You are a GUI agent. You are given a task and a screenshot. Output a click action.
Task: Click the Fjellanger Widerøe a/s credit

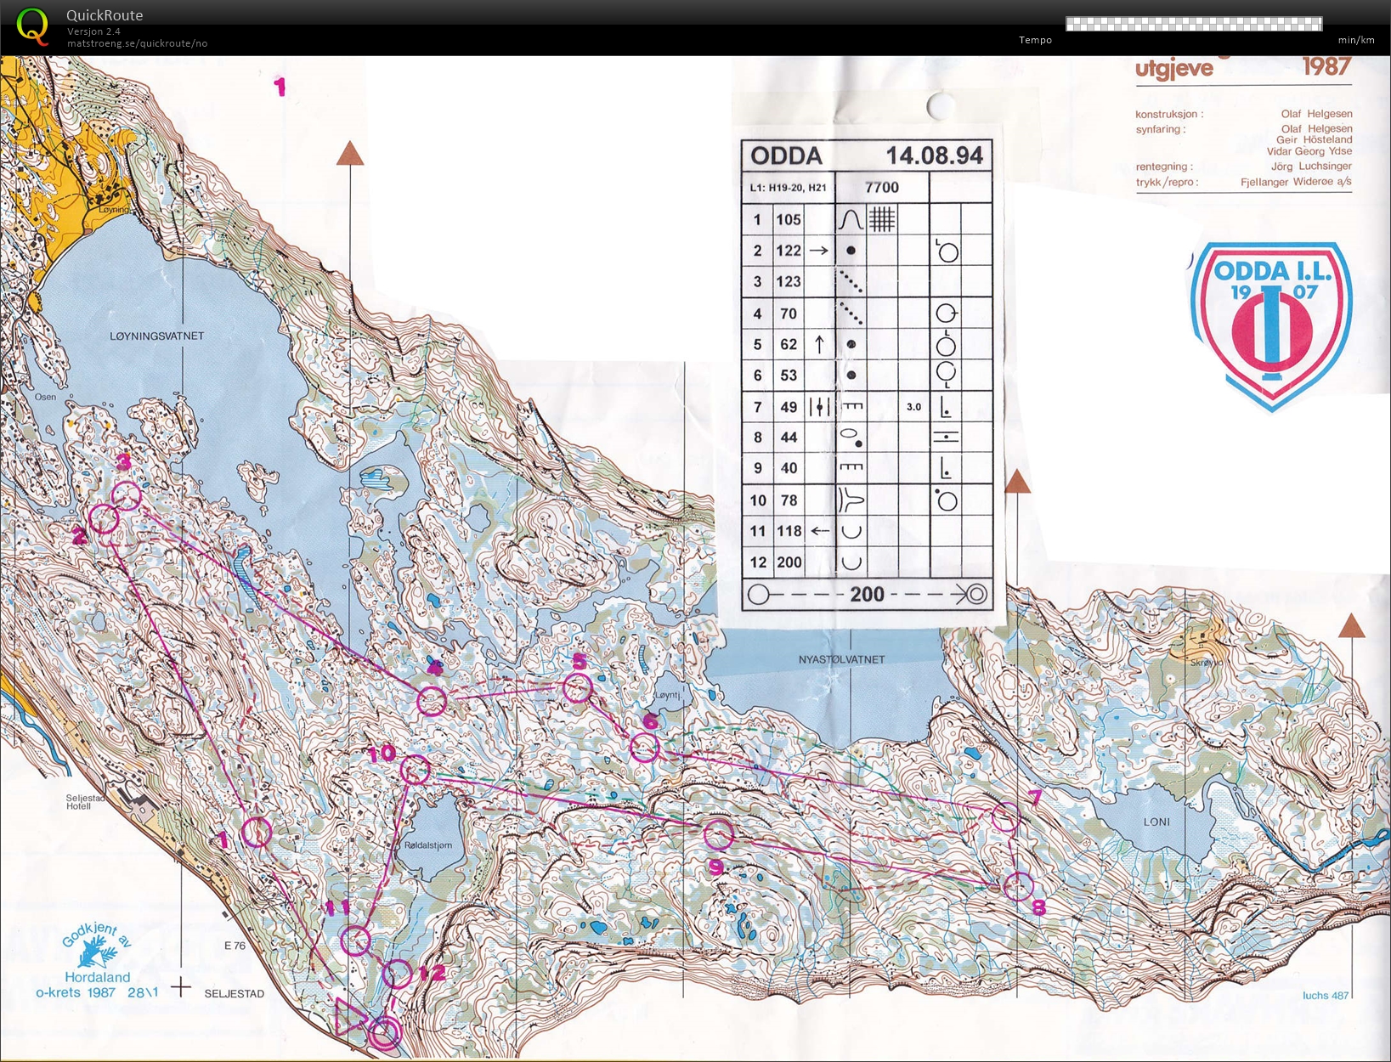pyautogui.click(x=1296, y=182)
